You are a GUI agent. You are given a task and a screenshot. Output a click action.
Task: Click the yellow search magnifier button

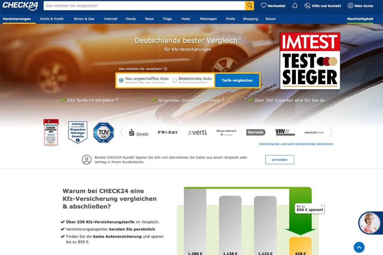pos(249,6)
